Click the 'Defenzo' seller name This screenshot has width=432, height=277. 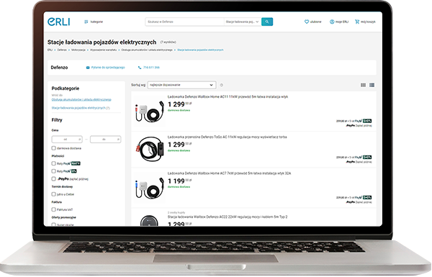pos(59,68)
